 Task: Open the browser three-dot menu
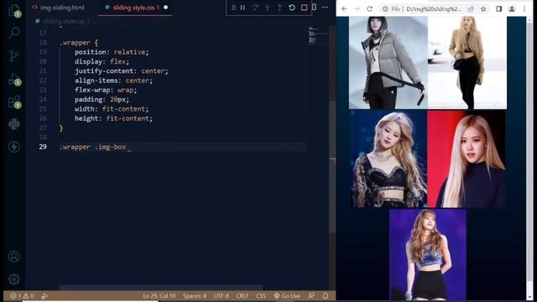point(524,9)
